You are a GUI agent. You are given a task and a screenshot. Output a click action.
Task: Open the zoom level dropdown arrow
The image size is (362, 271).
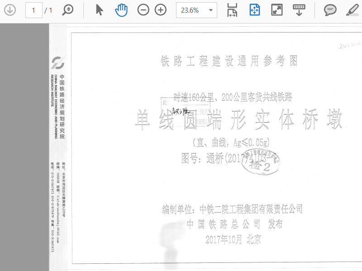(211, 10)
